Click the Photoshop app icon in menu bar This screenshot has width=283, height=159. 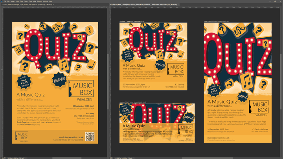point(2,1)
